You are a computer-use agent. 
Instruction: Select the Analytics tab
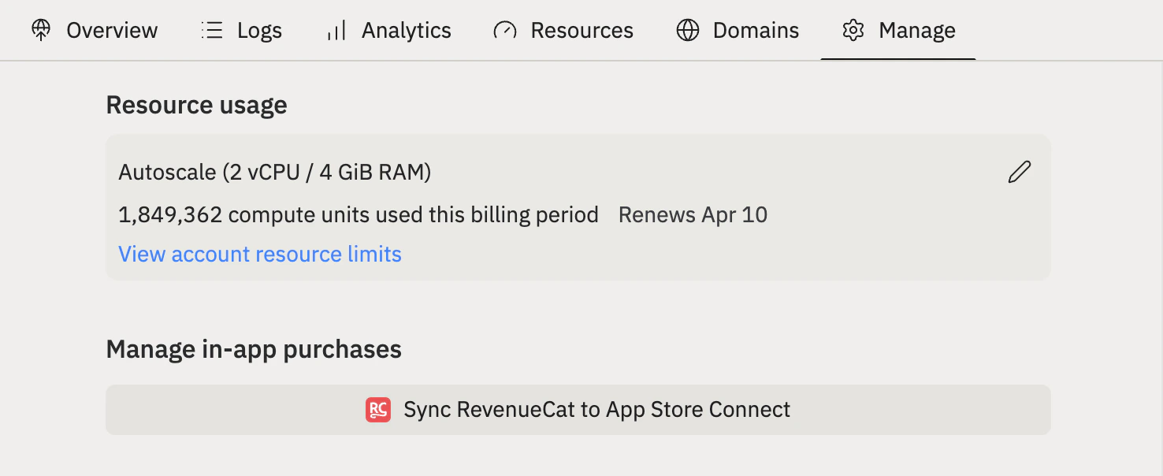click(406, 30)
